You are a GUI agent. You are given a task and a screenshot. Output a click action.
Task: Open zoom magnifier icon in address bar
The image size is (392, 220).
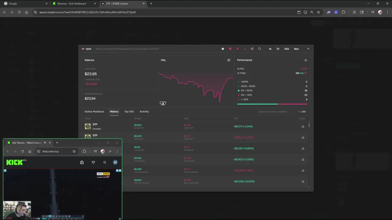[x=312, y=12]
